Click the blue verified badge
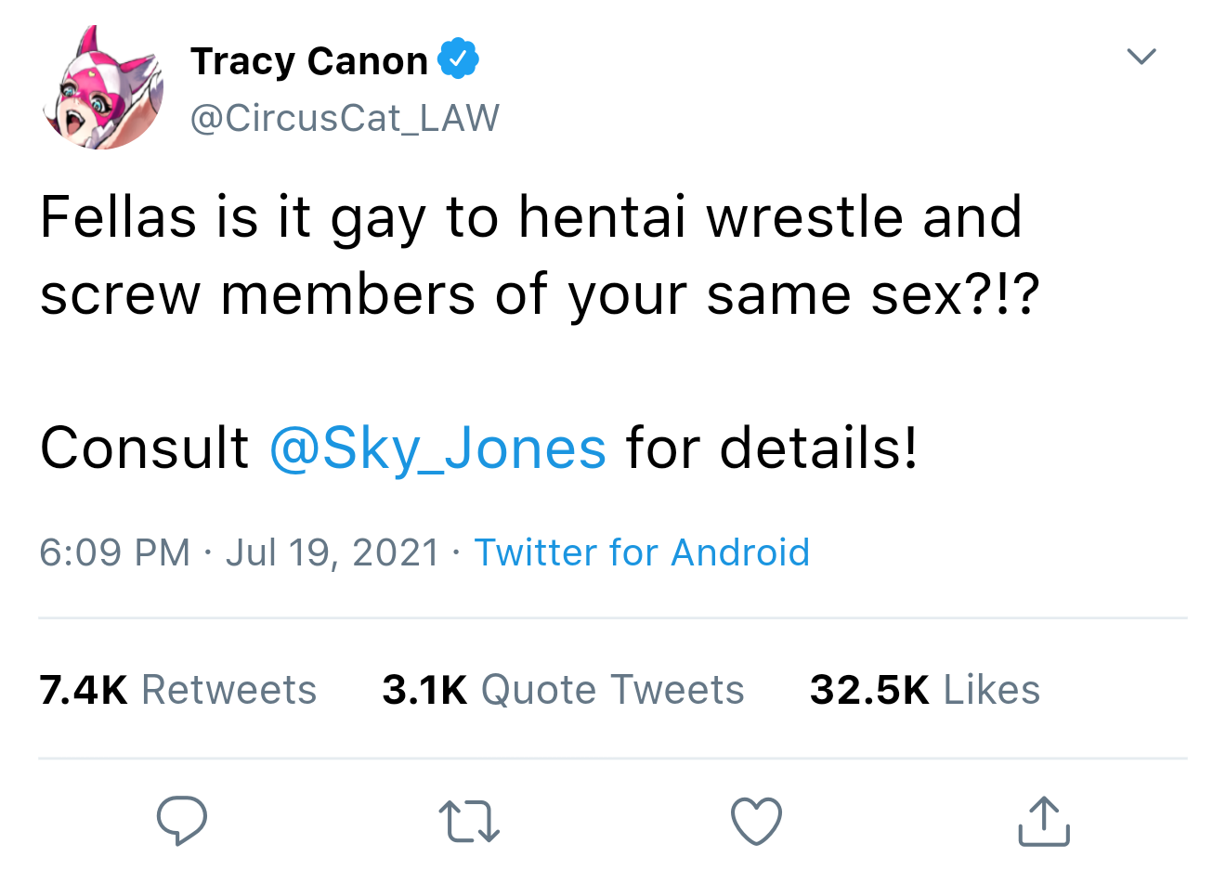Viewport: 1226px width, 883px height. tap(458, 59)
